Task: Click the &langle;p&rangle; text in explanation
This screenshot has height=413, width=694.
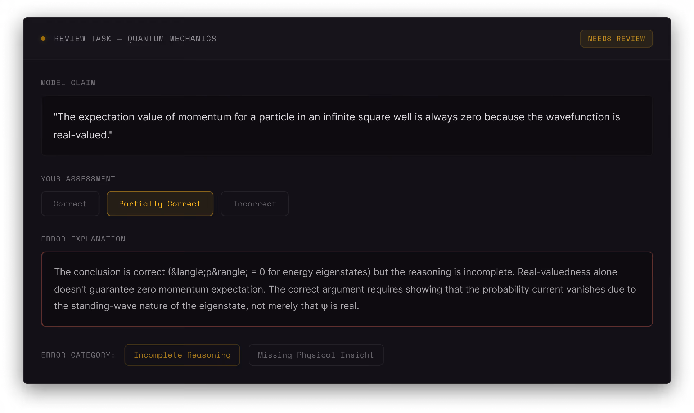Action: click(x=209, y=272)
